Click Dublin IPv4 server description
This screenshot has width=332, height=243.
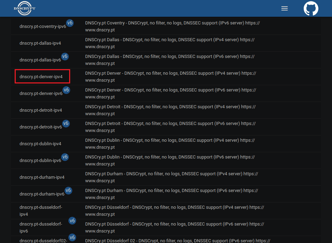point(170,144)
